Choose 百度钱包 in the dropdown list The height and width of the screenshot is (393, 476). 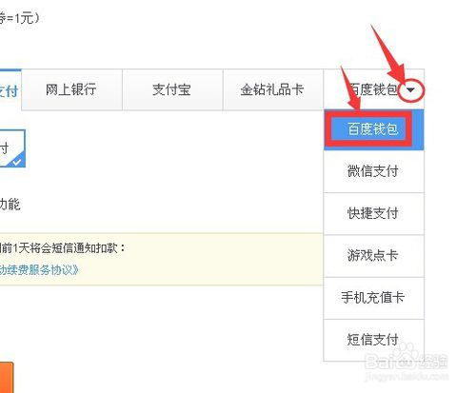point(373,129)
